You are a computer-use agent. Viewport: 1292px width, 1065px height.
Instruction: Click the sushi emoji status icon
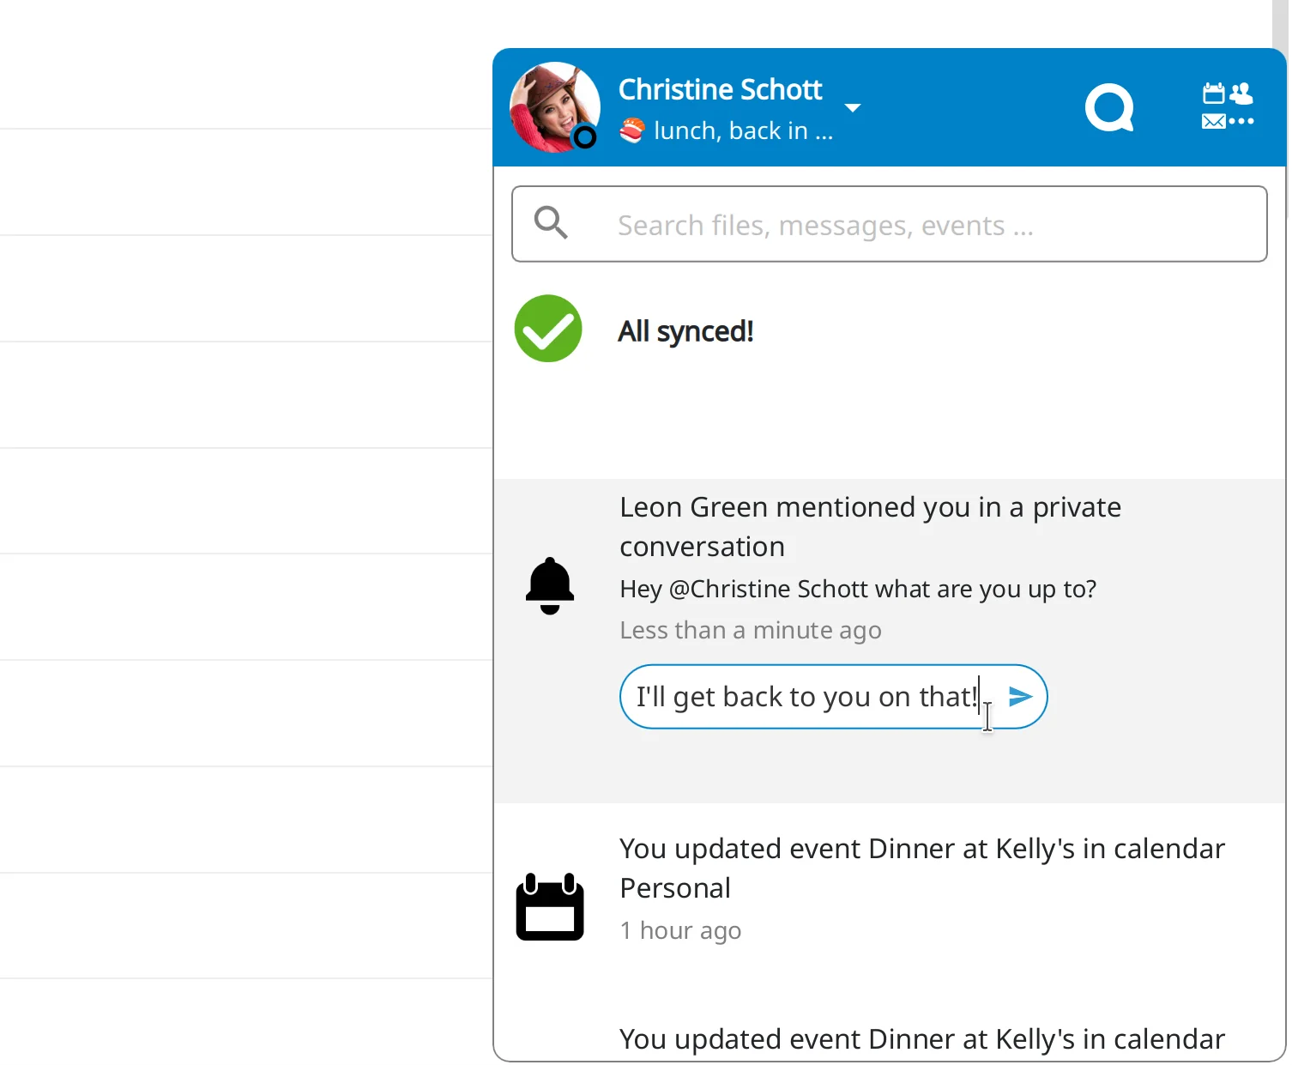pyautogui.click(x=632, y=130)
